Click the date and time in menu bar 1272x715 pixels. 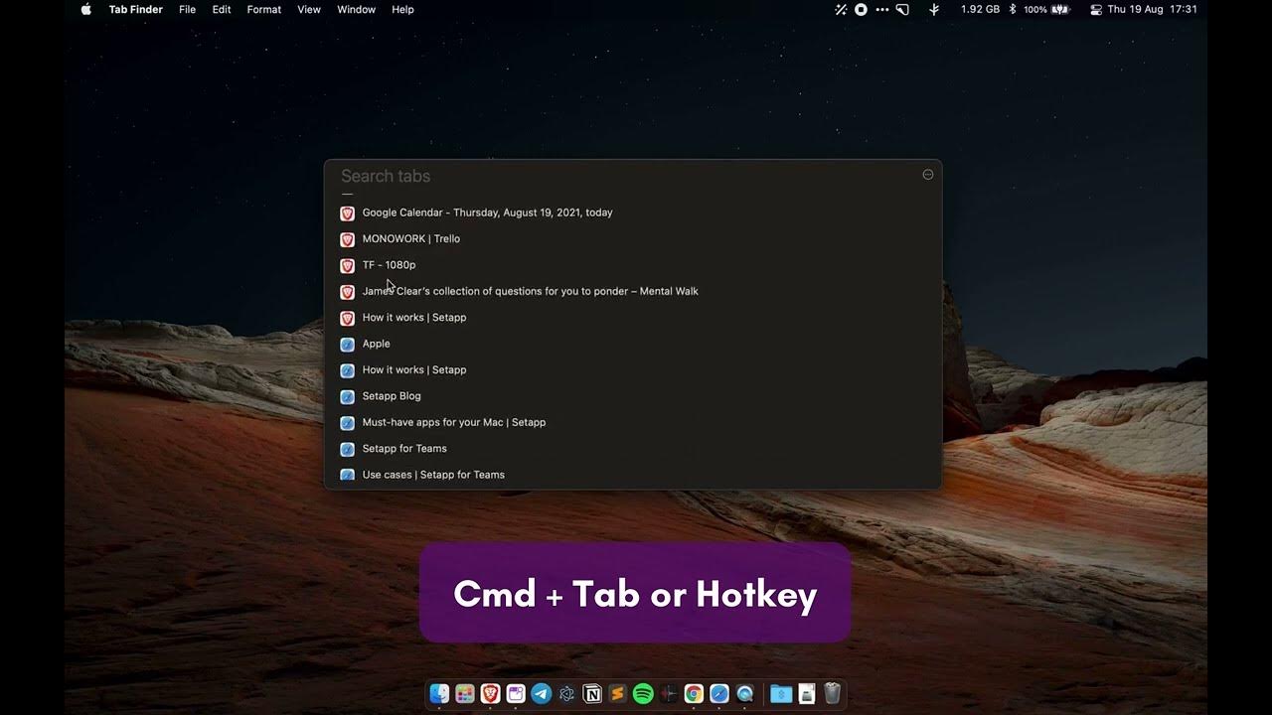[1152, 9]
